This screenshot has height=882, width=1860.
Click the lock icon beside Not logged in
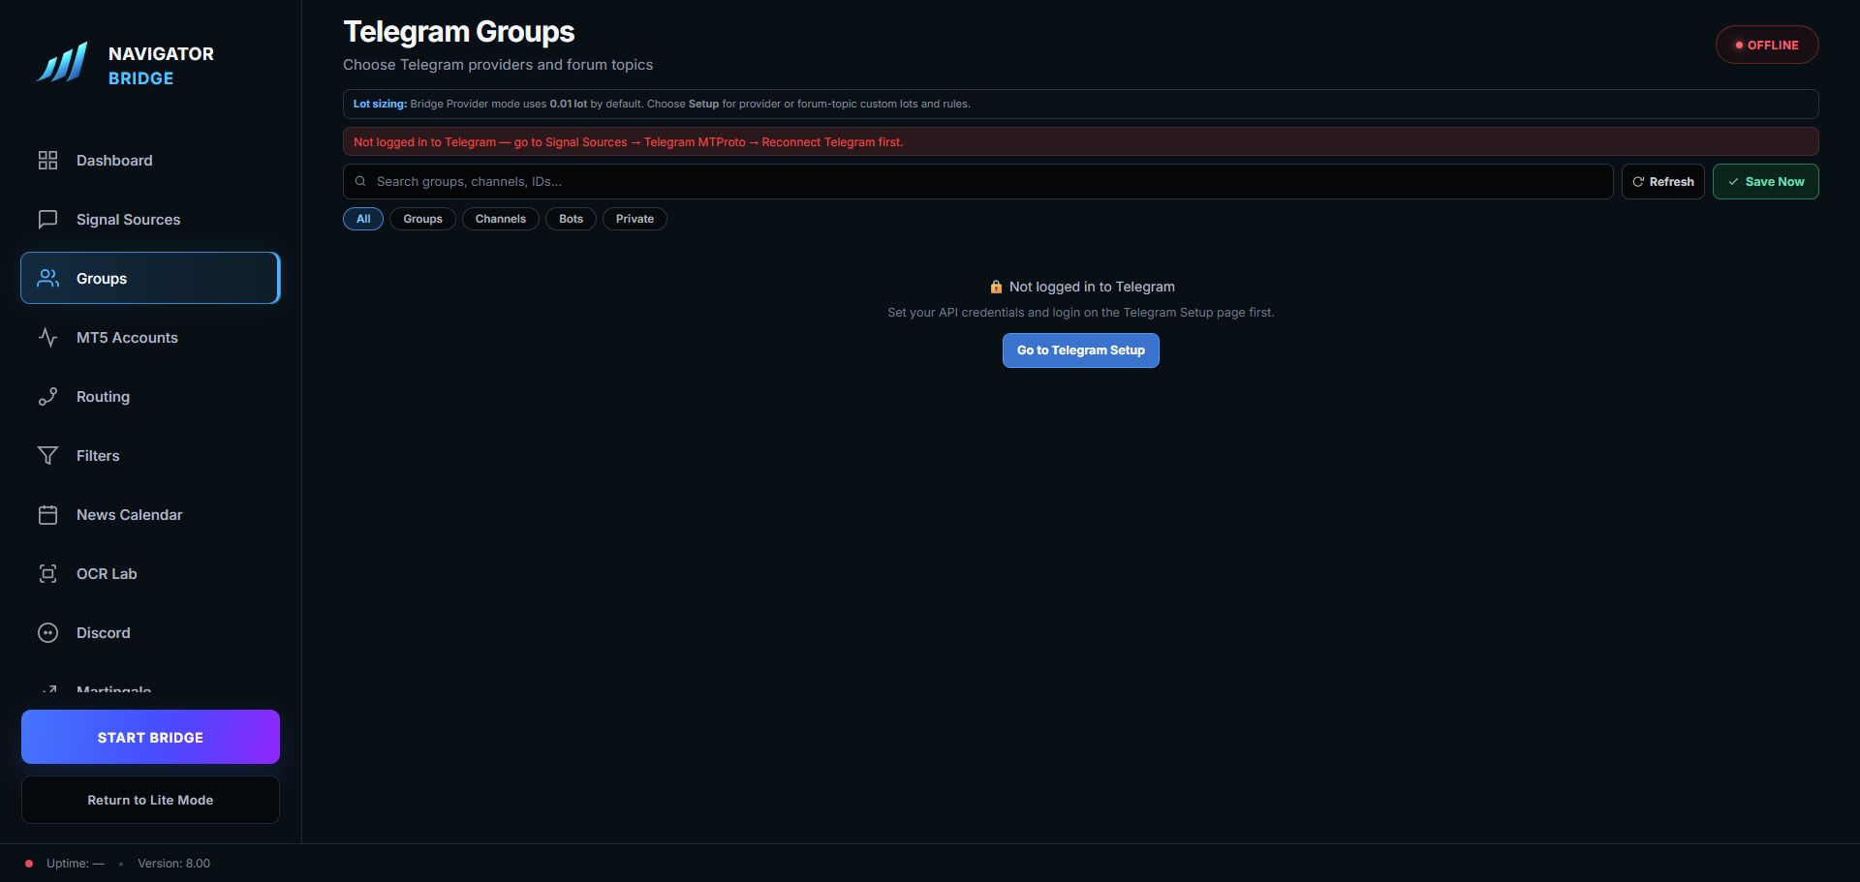pyautogui.click(x=996, y=288)
